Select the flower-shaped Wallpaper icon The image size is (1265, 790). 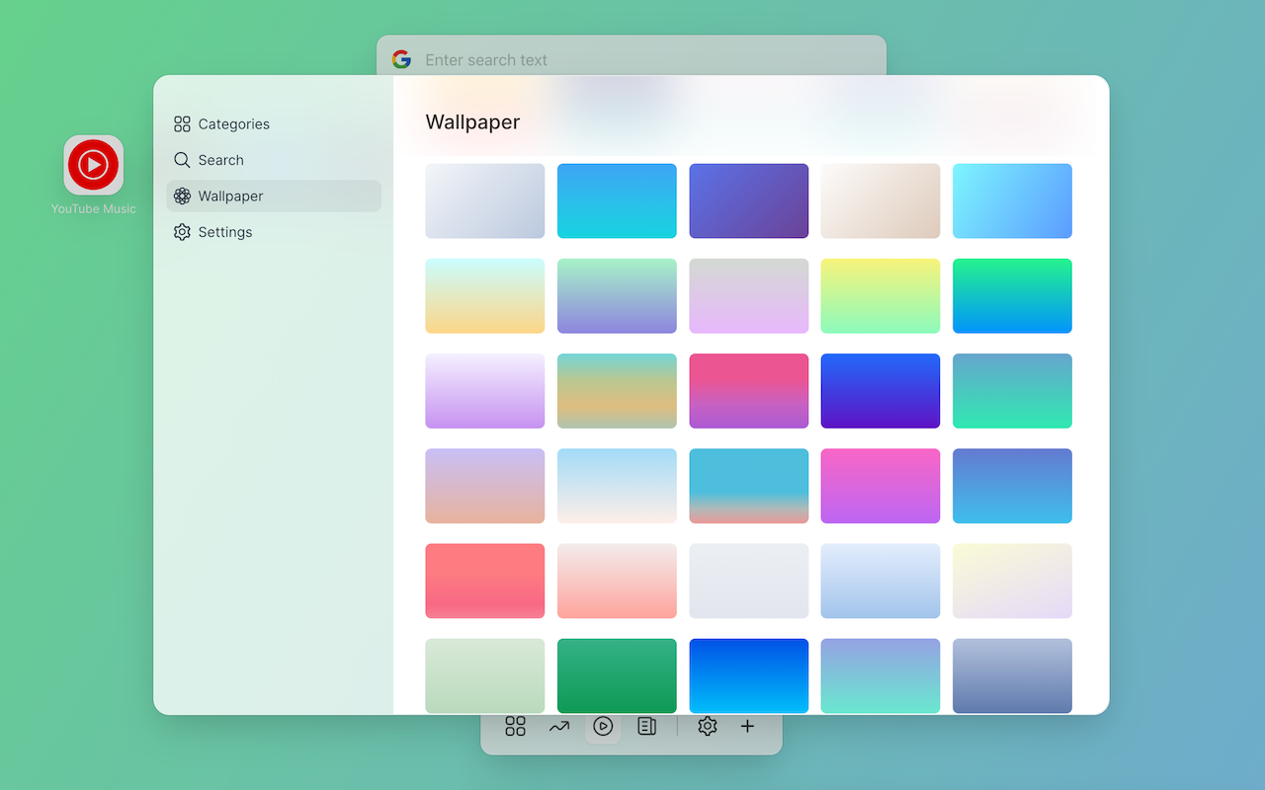coord(182,196)
